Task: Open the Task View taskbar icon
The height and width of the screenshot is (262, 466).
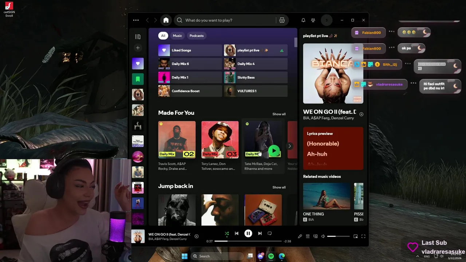Action: tap(250, 256)
